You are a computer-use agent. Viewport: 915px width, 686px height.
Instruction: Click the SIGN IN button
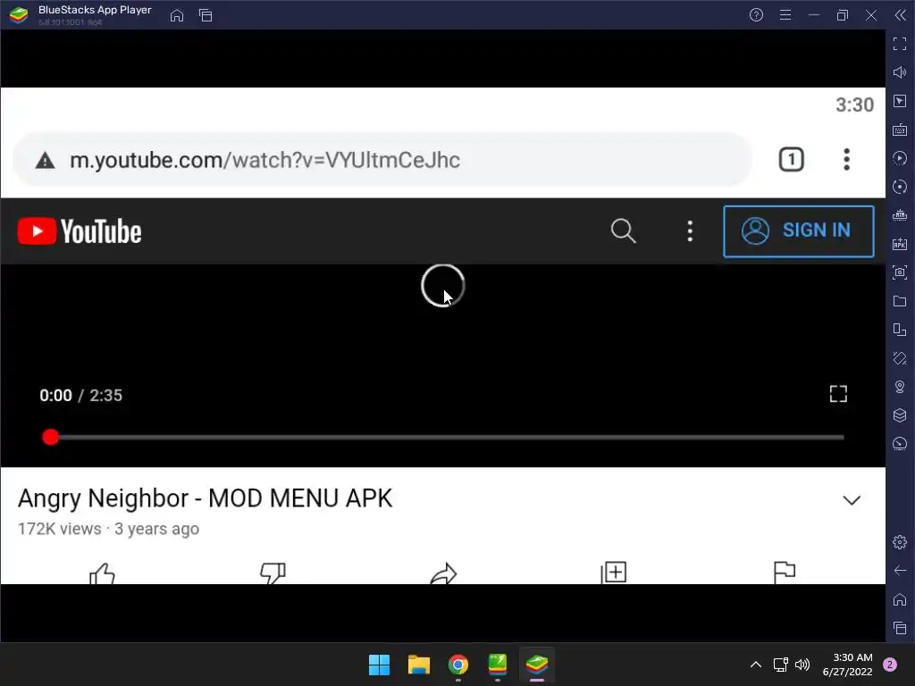[x=798, y=231]
